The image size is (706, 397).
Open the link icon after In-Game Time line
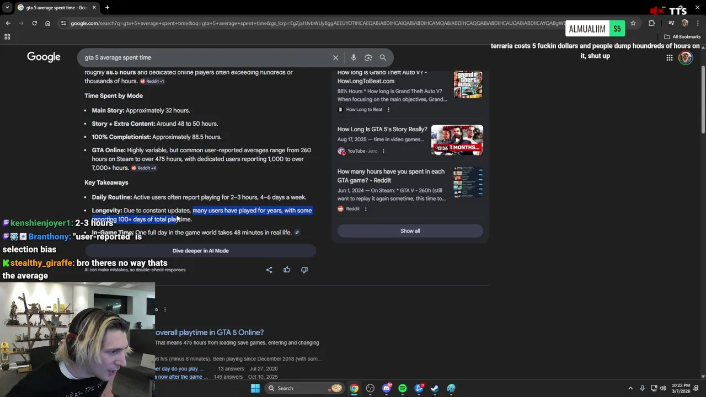click(297, 233)
